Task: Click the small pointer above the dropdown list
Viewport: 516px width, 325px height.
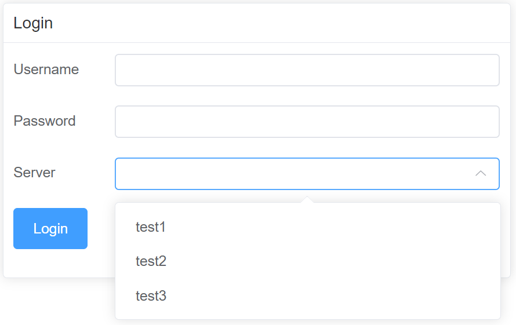Action: [308, 200]
